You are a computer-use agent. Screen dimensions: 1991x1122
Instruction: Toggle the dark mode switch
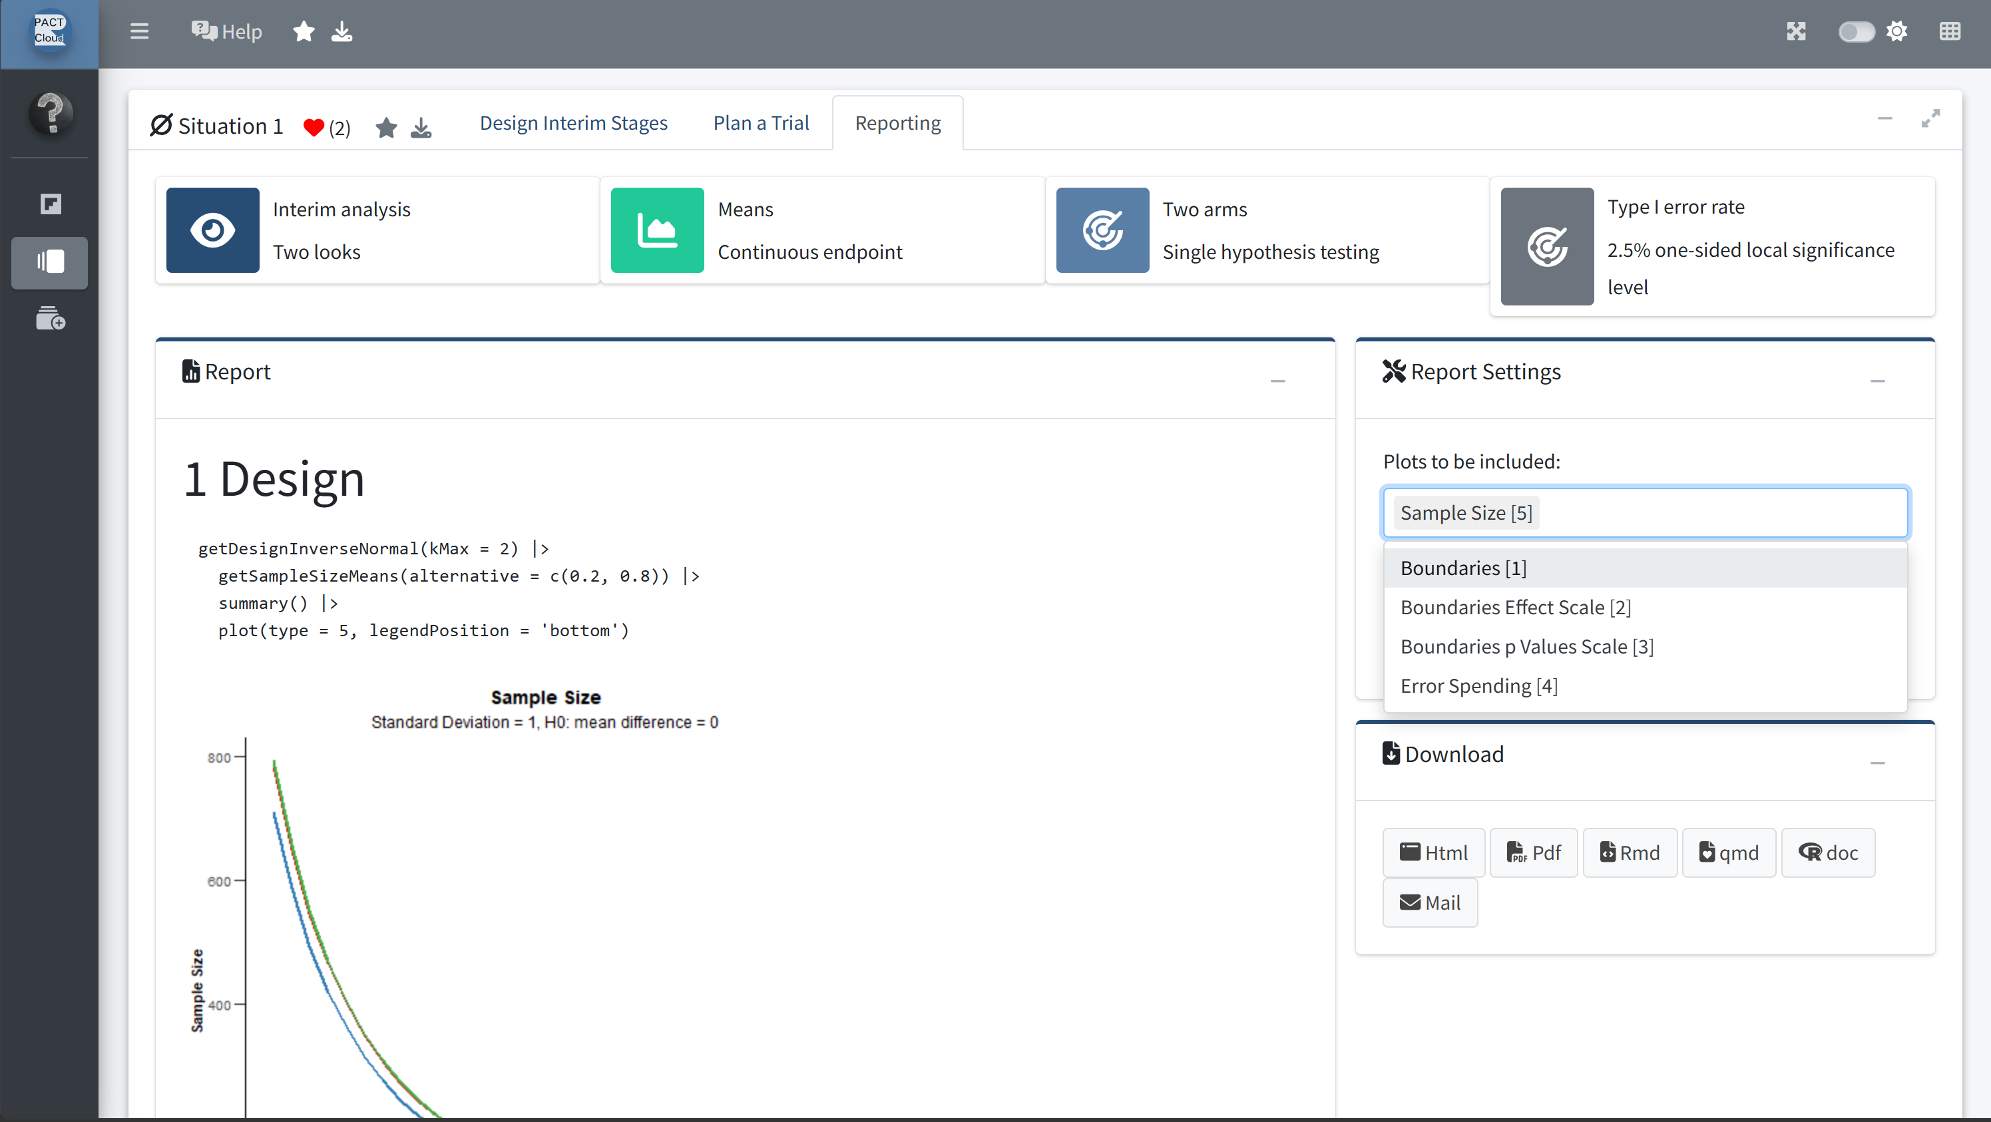1855,32
